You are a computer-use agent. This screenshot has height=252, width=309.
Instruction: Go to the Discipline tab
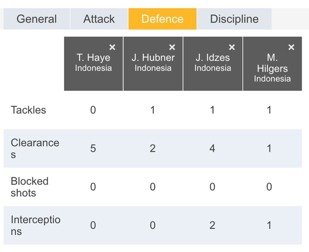tap(234, 19)
